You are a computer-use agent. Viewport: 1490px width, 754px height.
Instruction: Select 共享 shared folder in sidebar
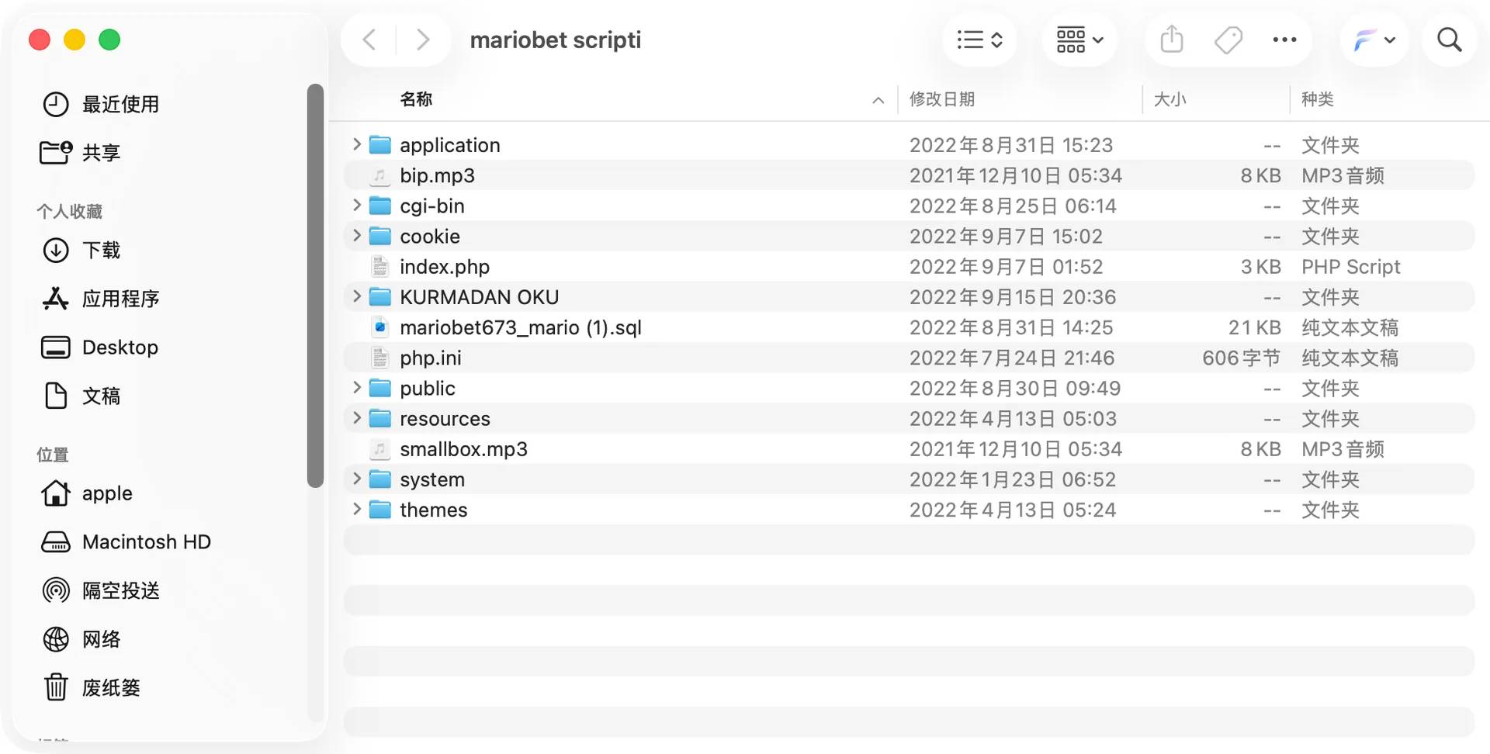pos(81,152)
